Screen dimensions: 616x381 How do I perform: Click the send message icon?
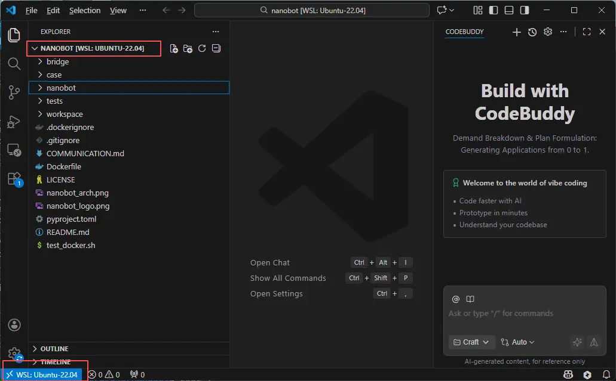pyautogui.click(x=594, y=342)
